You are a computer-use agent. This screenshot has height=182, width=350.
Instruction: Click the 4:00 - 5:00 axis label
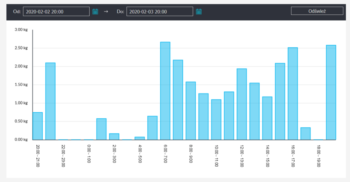[140, 154]
